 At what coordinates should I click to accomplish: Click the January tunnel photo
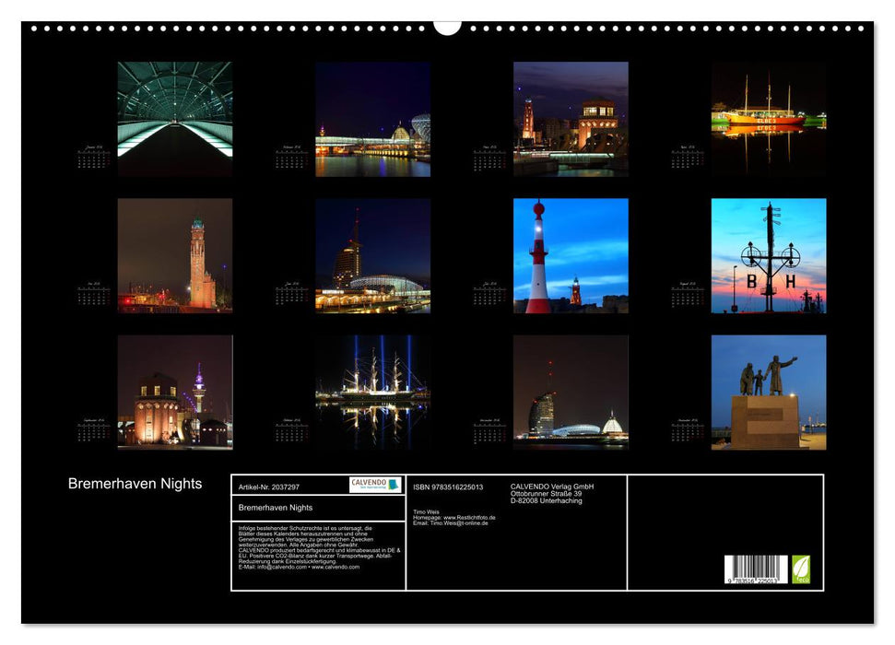(x=172, y=118)
